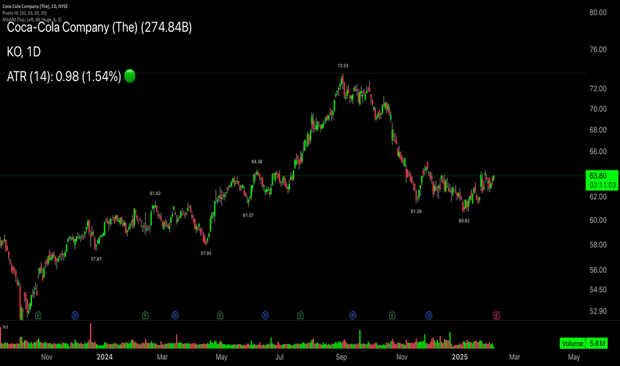Click the 70.00 price axis label

tap(598, 109)
